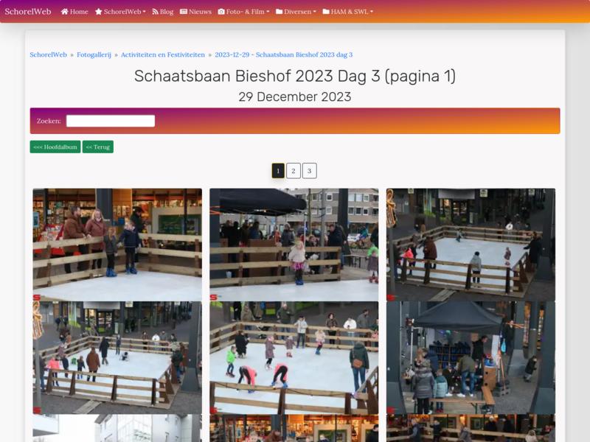Follow the 2023-12-29 Schaatsbaan Bieshof breadcrumb link
The width and height of the screenshot is (590, 442).
click(x=284, y=55)
